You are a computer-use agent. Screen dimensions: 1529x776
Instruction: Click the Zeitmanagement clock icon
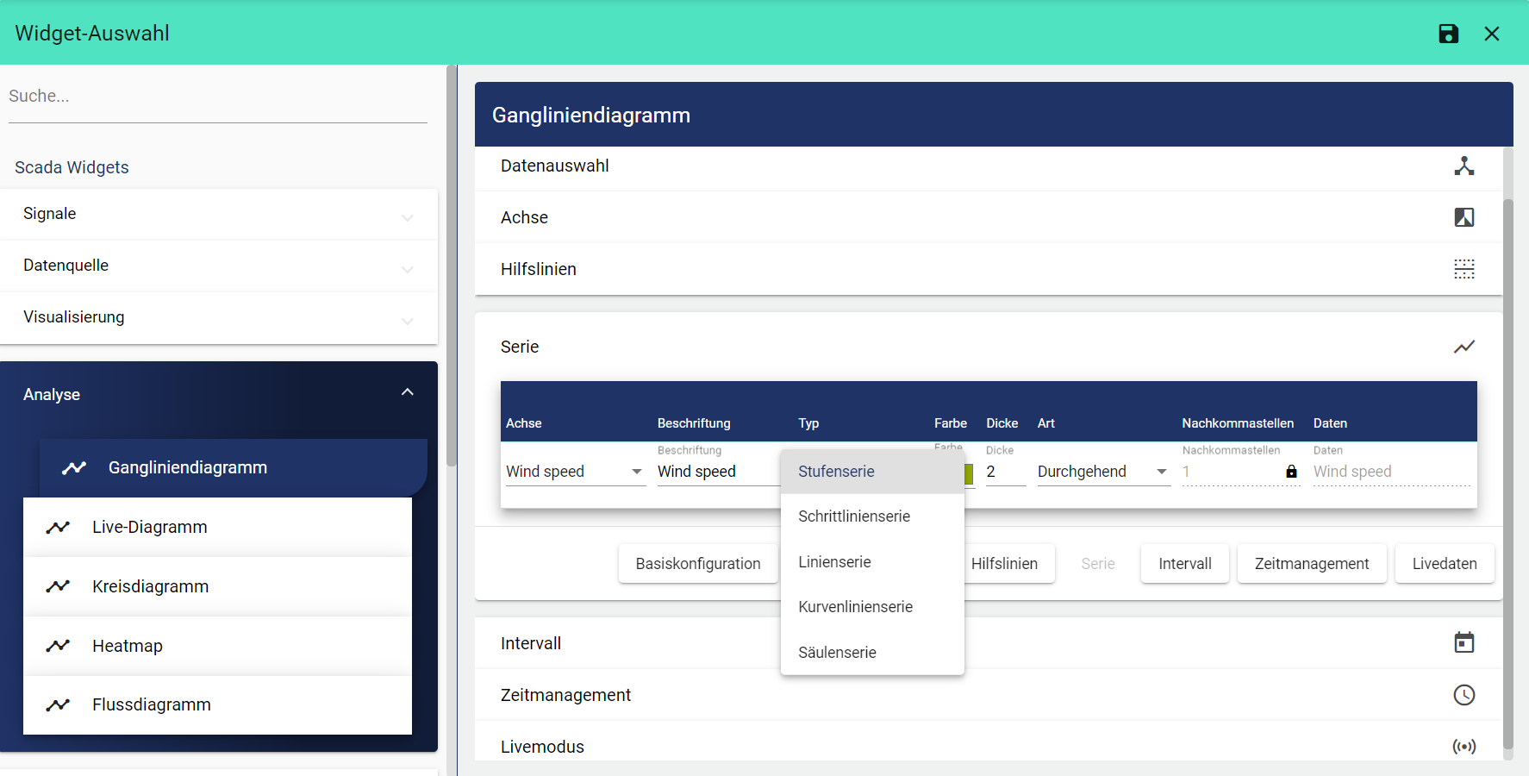point(1463,695)
